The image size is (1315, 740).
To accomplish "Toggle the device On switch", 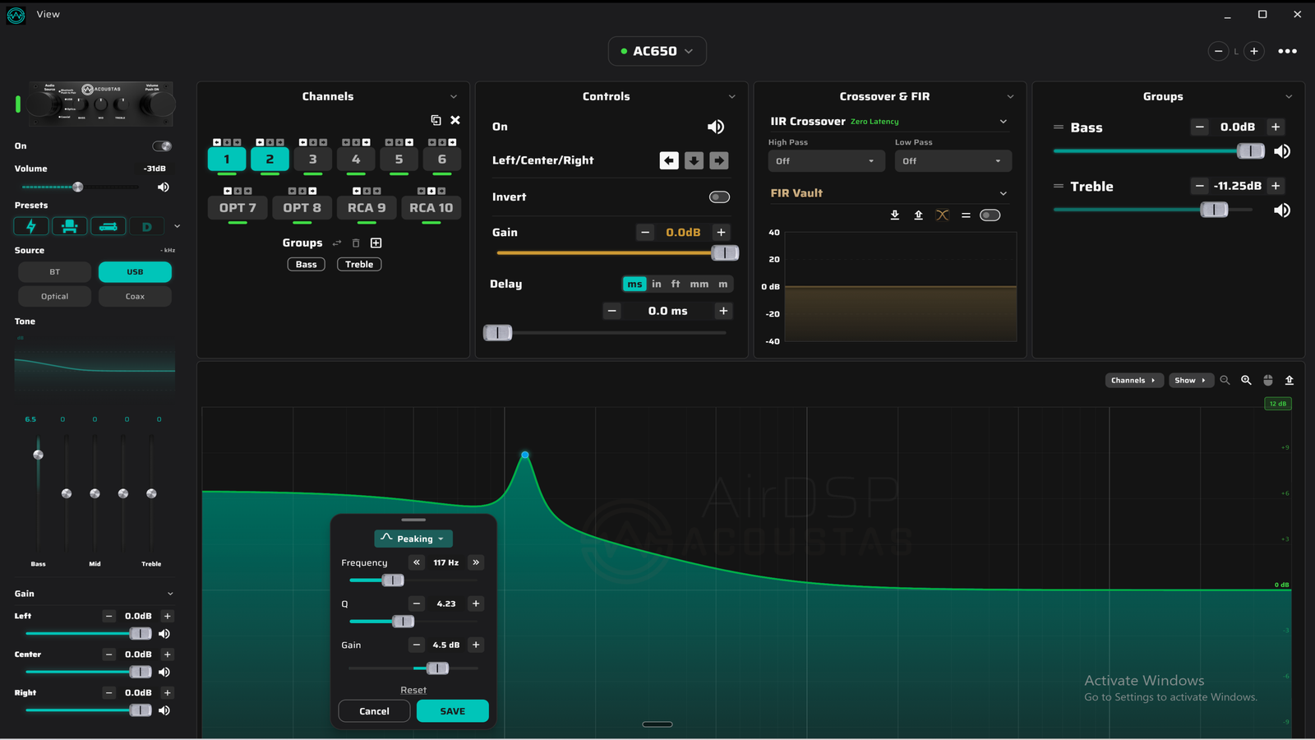I will [162, 146].
